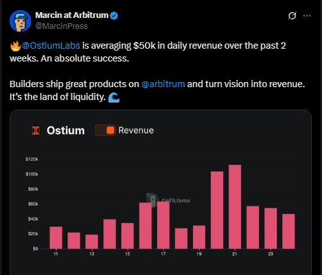Click the x-axis date label 23
The width and height of the screenshot is (322, 275).
coord(271,254)
